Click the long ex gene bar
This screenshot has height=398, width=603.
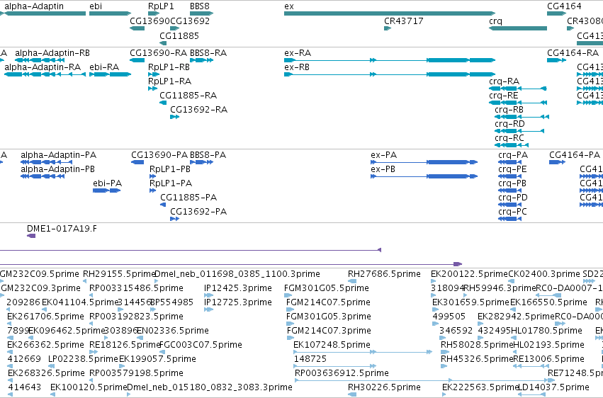(x=390, y=13)
